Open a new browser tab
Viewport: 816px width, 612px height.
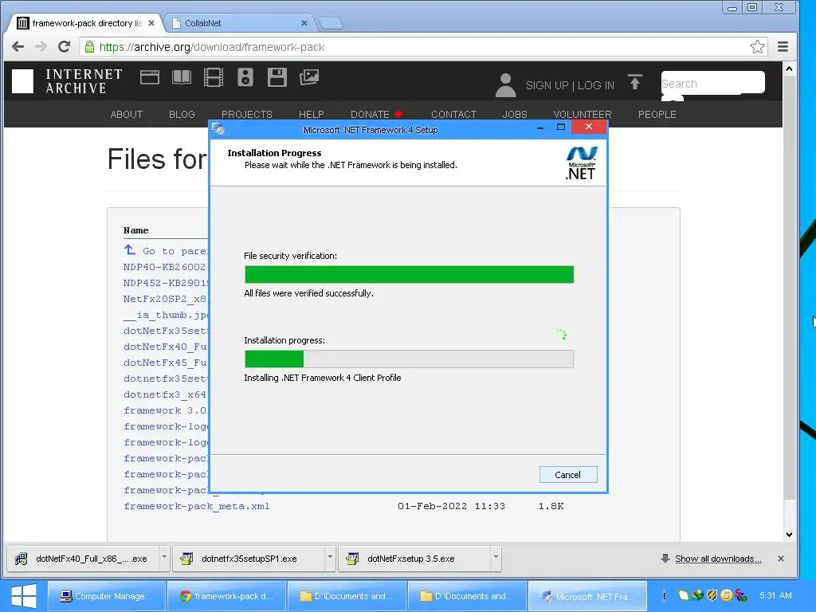pos(330,23)
